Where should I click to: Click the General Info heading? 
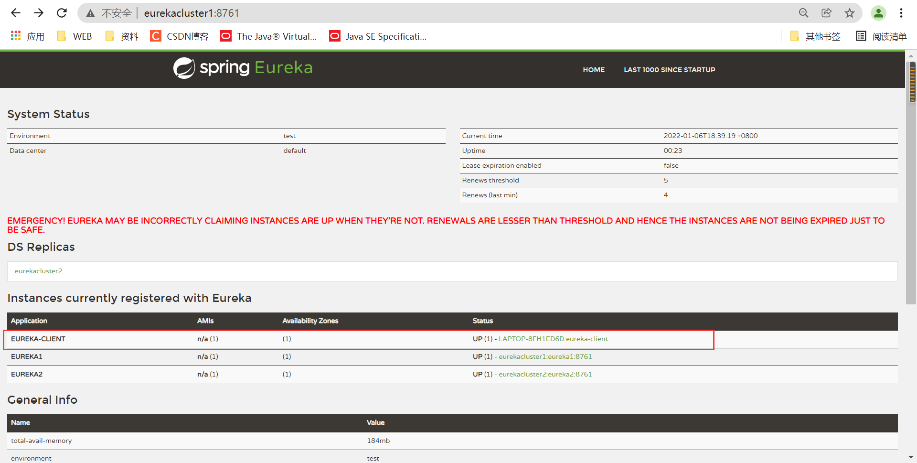coord(42,400)
